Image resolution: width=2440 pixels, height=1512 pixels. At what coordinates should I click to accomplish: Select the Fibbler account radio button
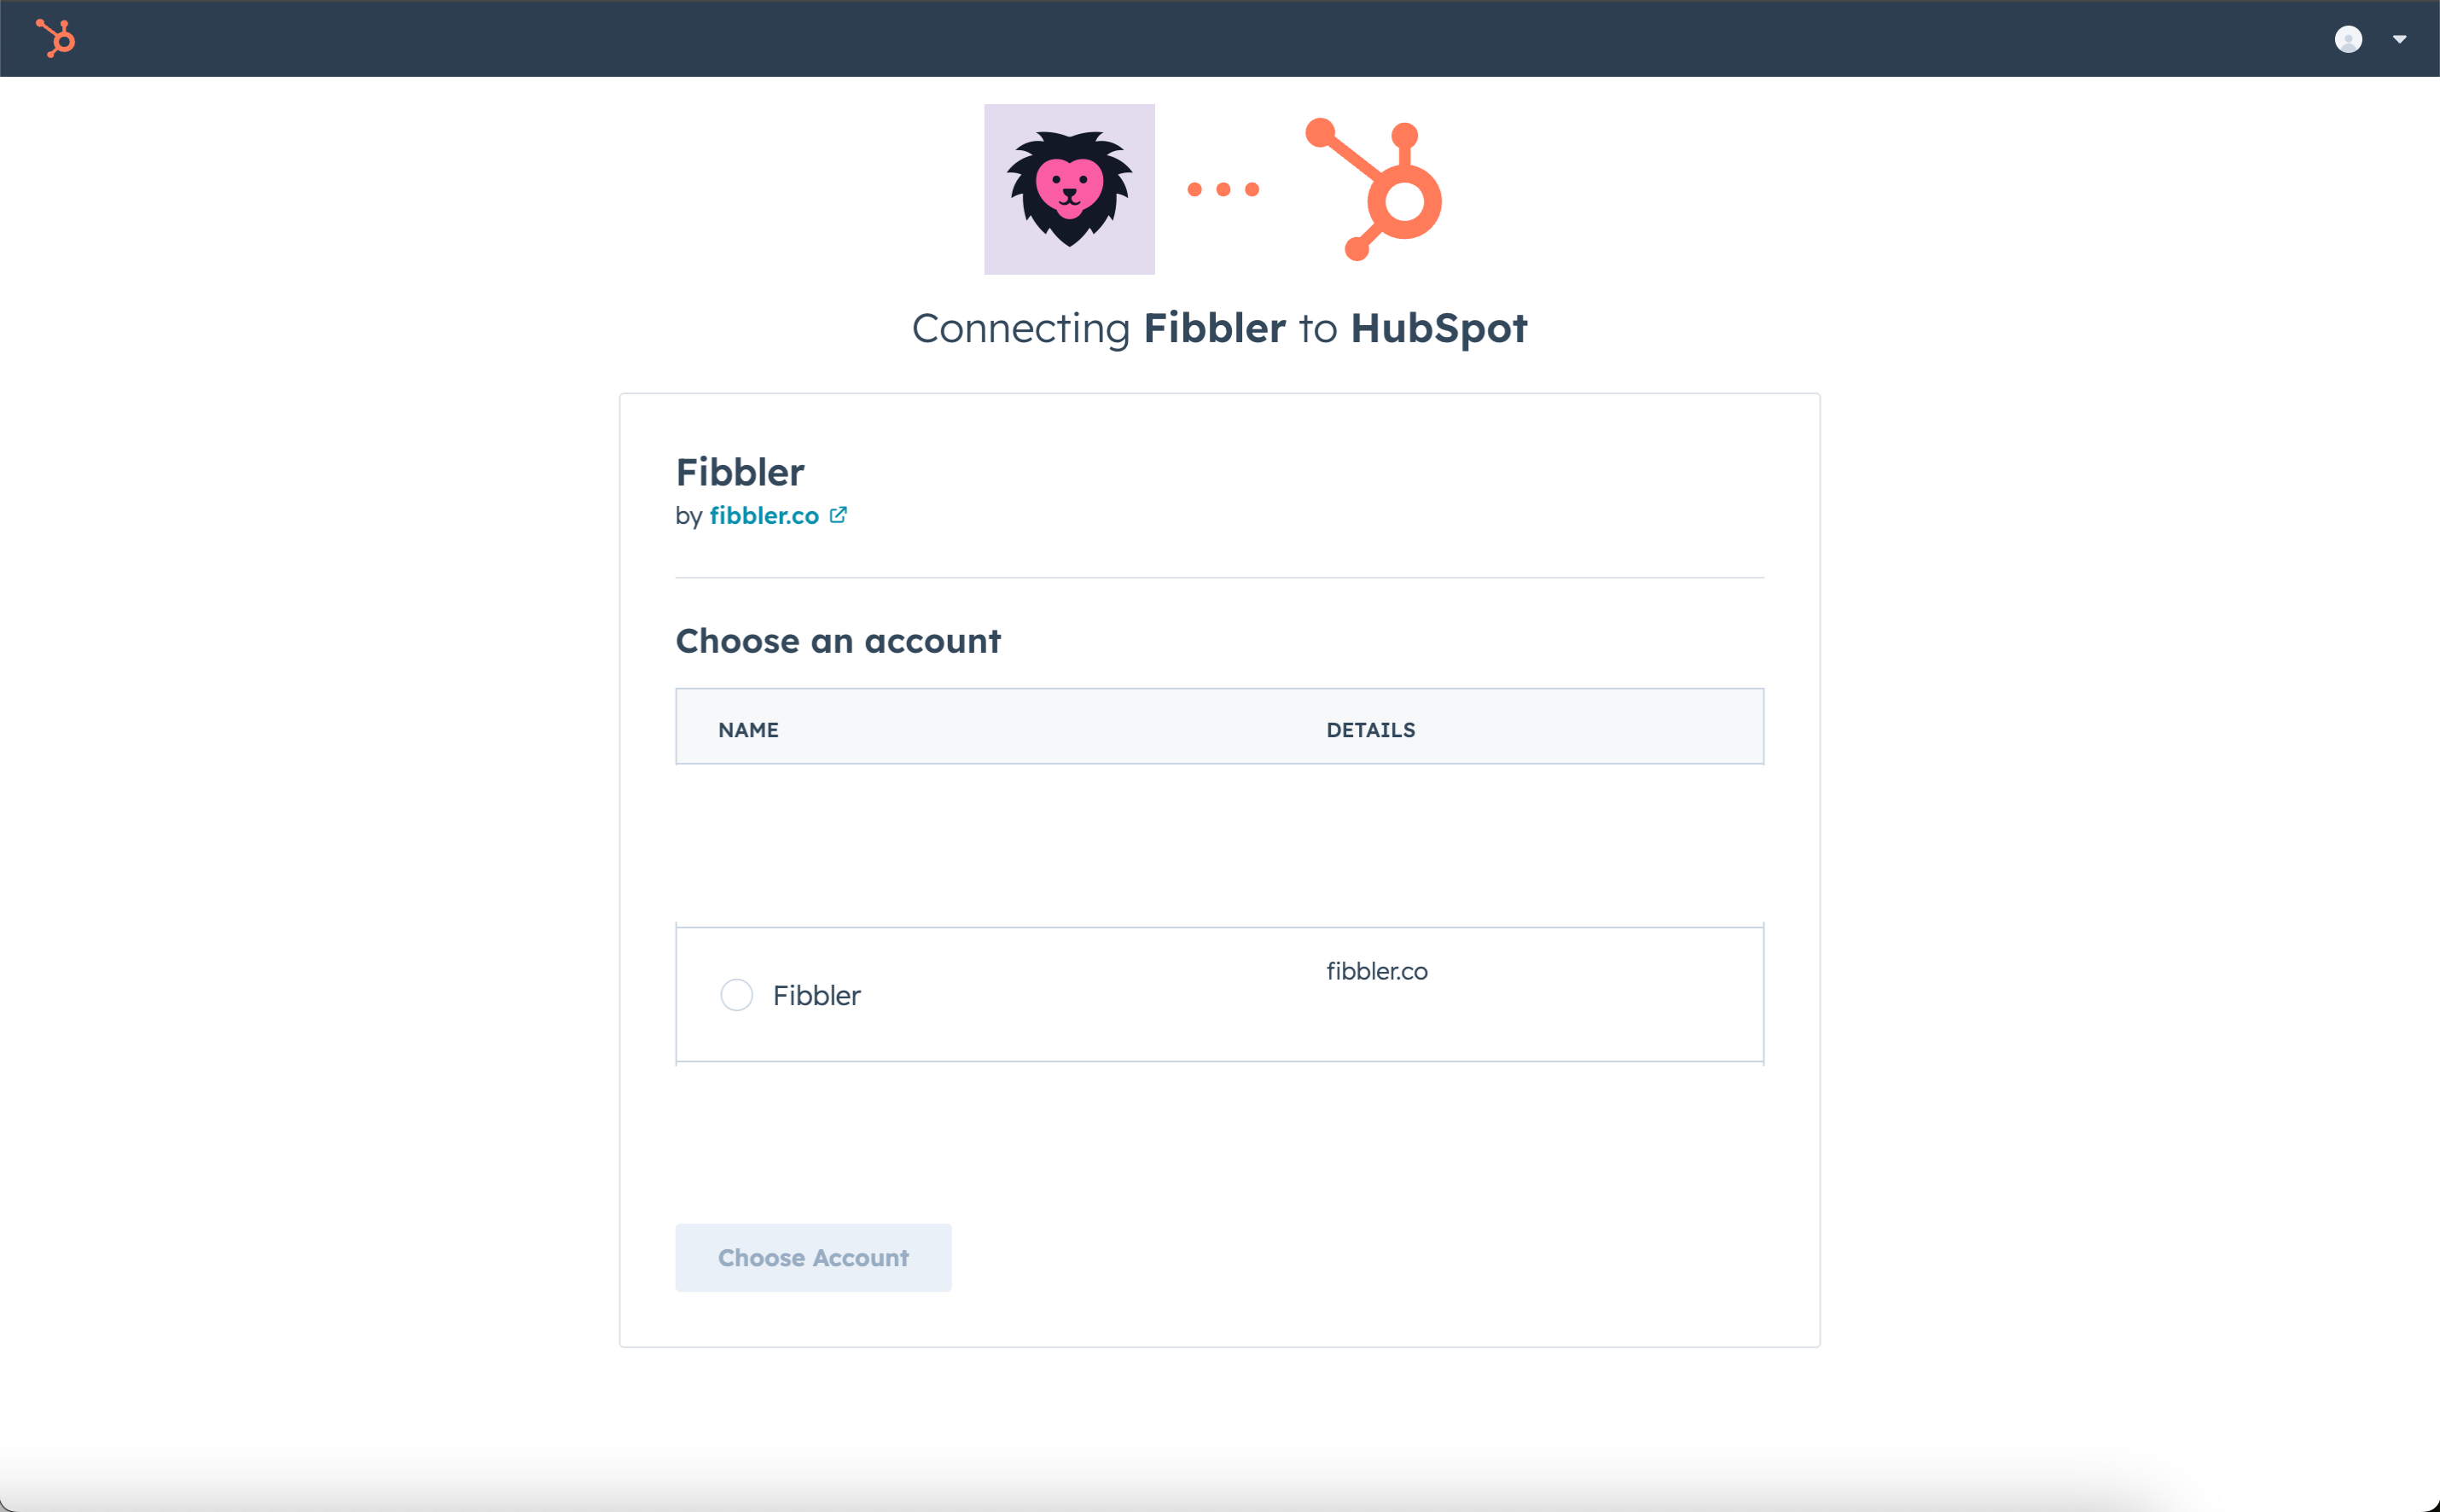tap(735, 994)
